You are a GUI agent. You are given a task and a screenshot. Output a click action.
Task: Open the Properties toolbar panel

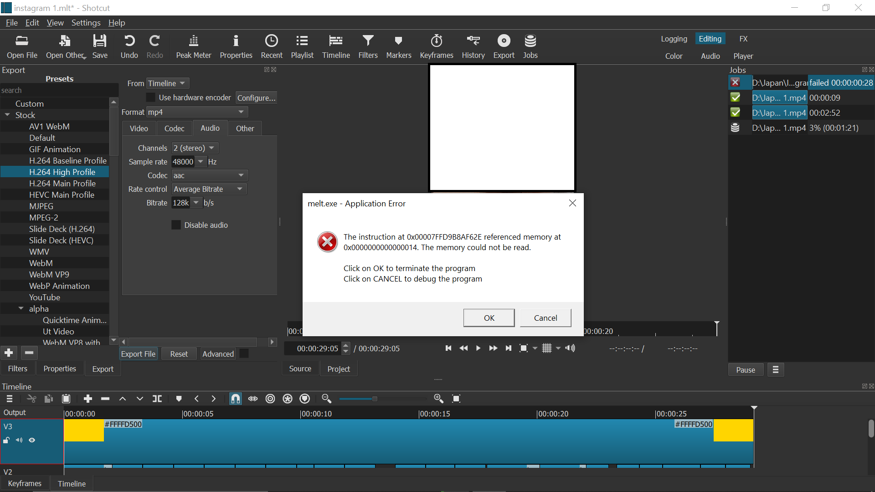236,46
